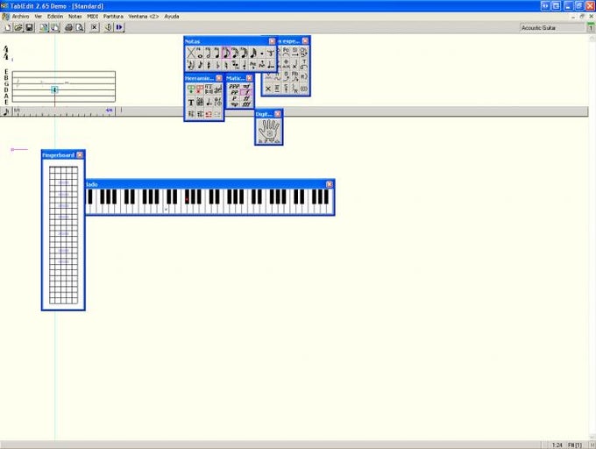Open the Edición menu
Viewport: 596px width, 449px height.
(55, 17)
